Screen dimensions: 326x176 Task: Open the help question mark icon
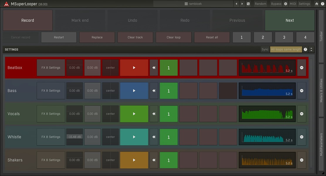(322, 4)
